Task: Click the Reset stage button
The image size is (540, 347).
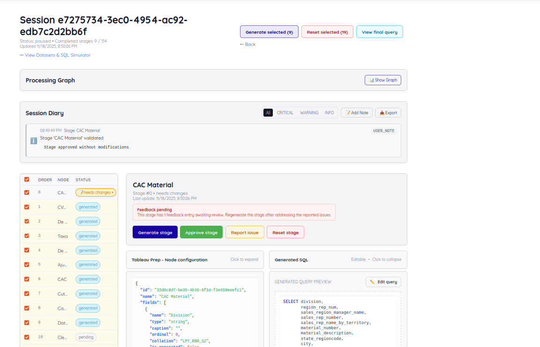Action: point(285,232)
